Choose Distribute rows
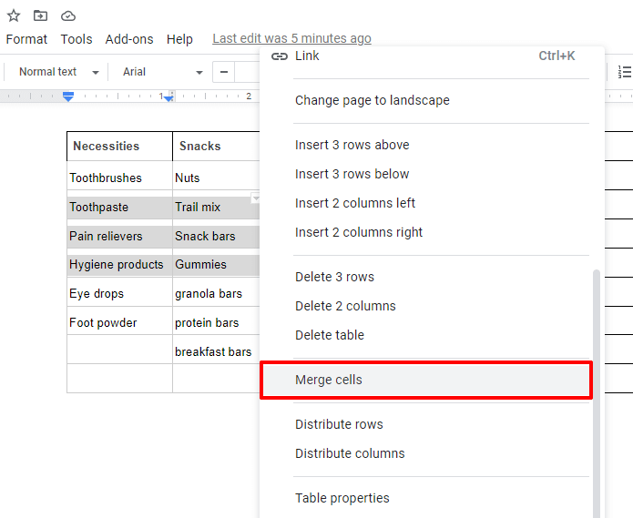This screenshot has width=633, height=518. click(427, 424)
